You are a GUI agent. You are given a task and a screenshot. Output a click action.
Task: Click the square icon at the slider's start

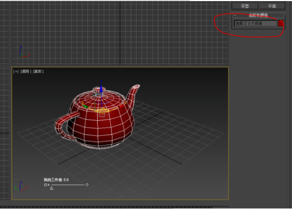(45, 185)
